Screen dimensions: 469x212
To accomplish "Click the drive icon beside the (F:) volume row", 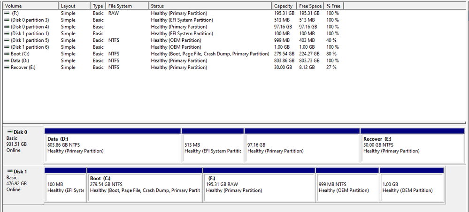I will [x=7, y=13].
